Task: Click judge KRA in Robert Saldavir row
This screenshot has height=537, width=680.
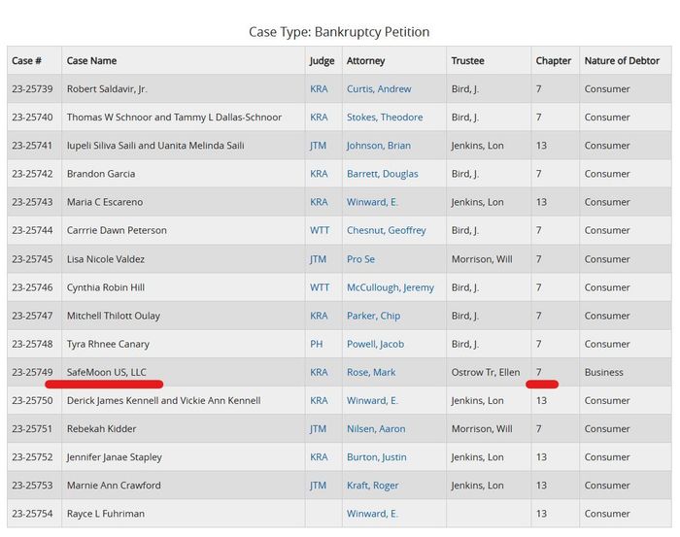Action: click(x=319, y=88)
